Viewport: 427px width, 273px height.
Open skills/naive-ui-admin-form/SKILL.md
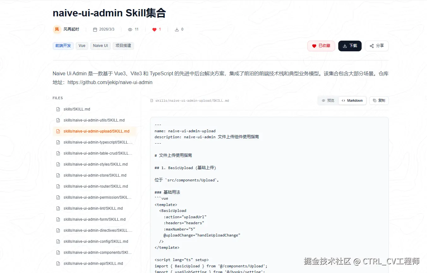[x=94, y=219]
